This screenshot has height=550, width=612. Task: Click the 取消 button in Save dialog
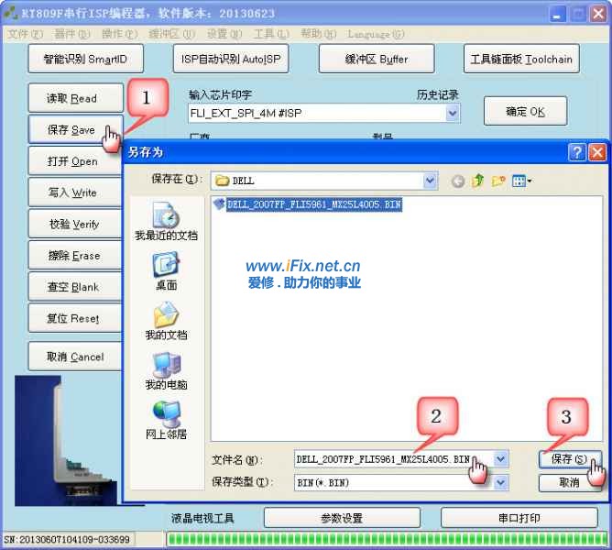click(x=569, y=482)
